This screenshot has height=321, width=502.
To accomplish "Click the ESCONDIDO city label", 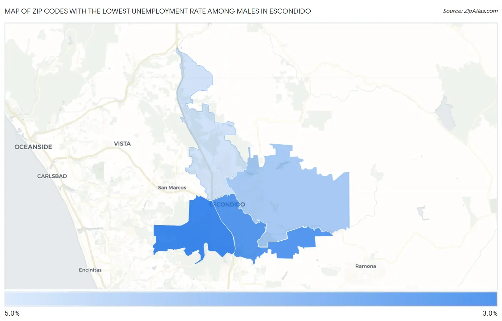I will 227,205.
